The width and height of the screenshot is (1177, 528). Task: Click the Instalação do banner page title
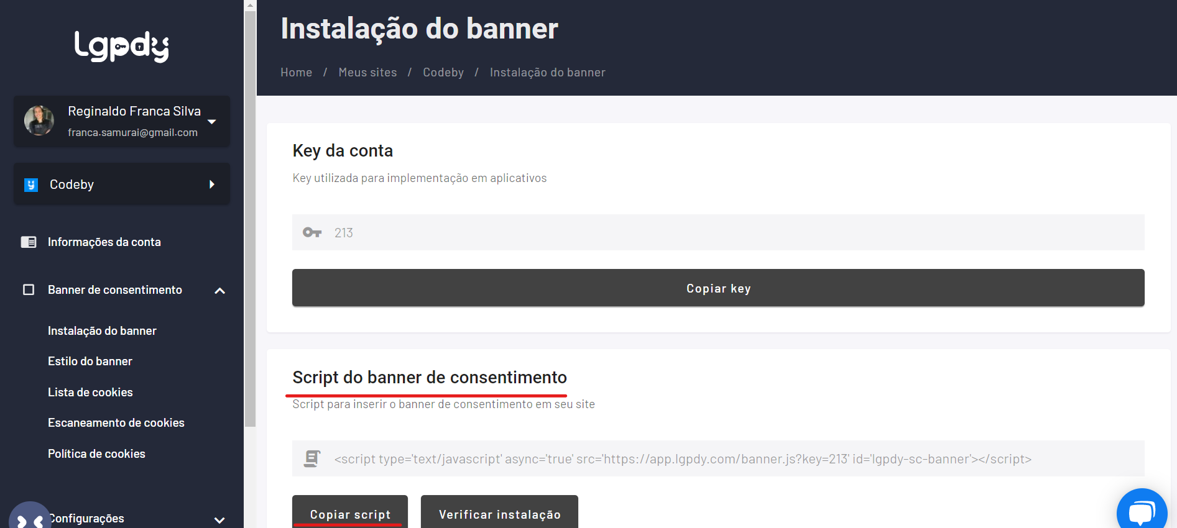point(419,29)
